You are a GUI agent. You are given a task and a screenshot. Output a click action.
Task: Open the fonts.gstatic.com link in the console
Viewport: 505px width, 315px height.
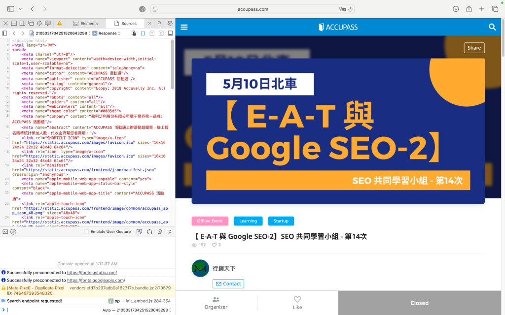coord(92,273)
